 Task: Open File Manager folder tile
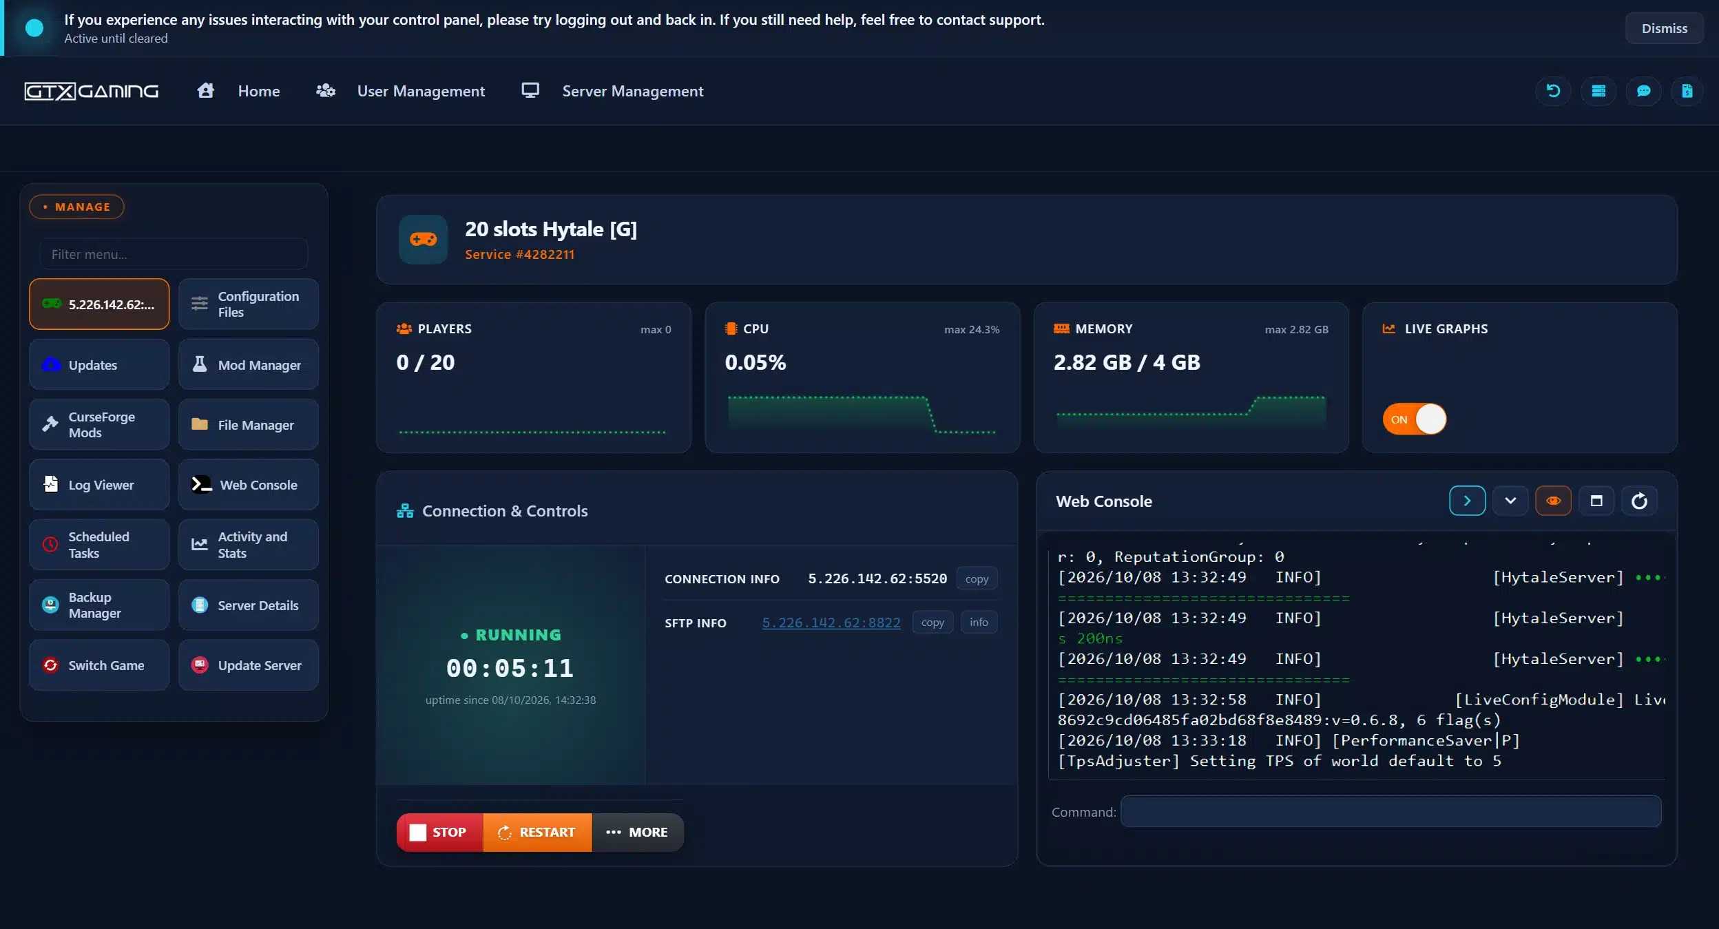pos(249,424)
